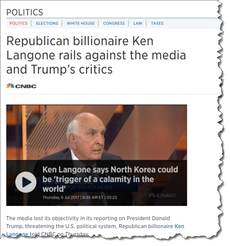This screenshot has height=246, width=230.
Task: Go to the White House section
Action: [80, 23]
